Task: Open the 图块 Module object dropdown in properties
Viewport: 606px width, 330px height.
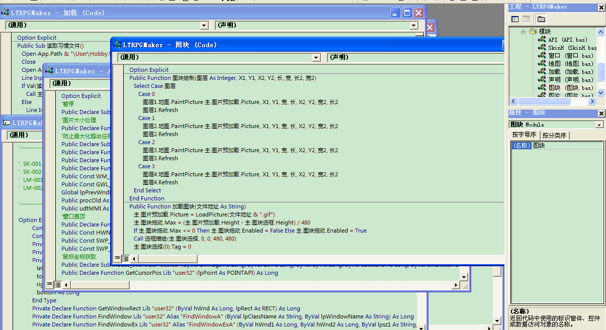Action: tap(599, 125)
